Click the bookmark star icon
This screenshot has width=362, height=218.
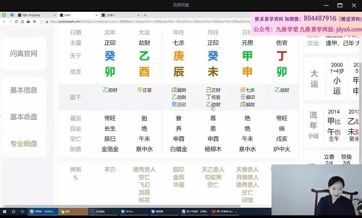34,21
